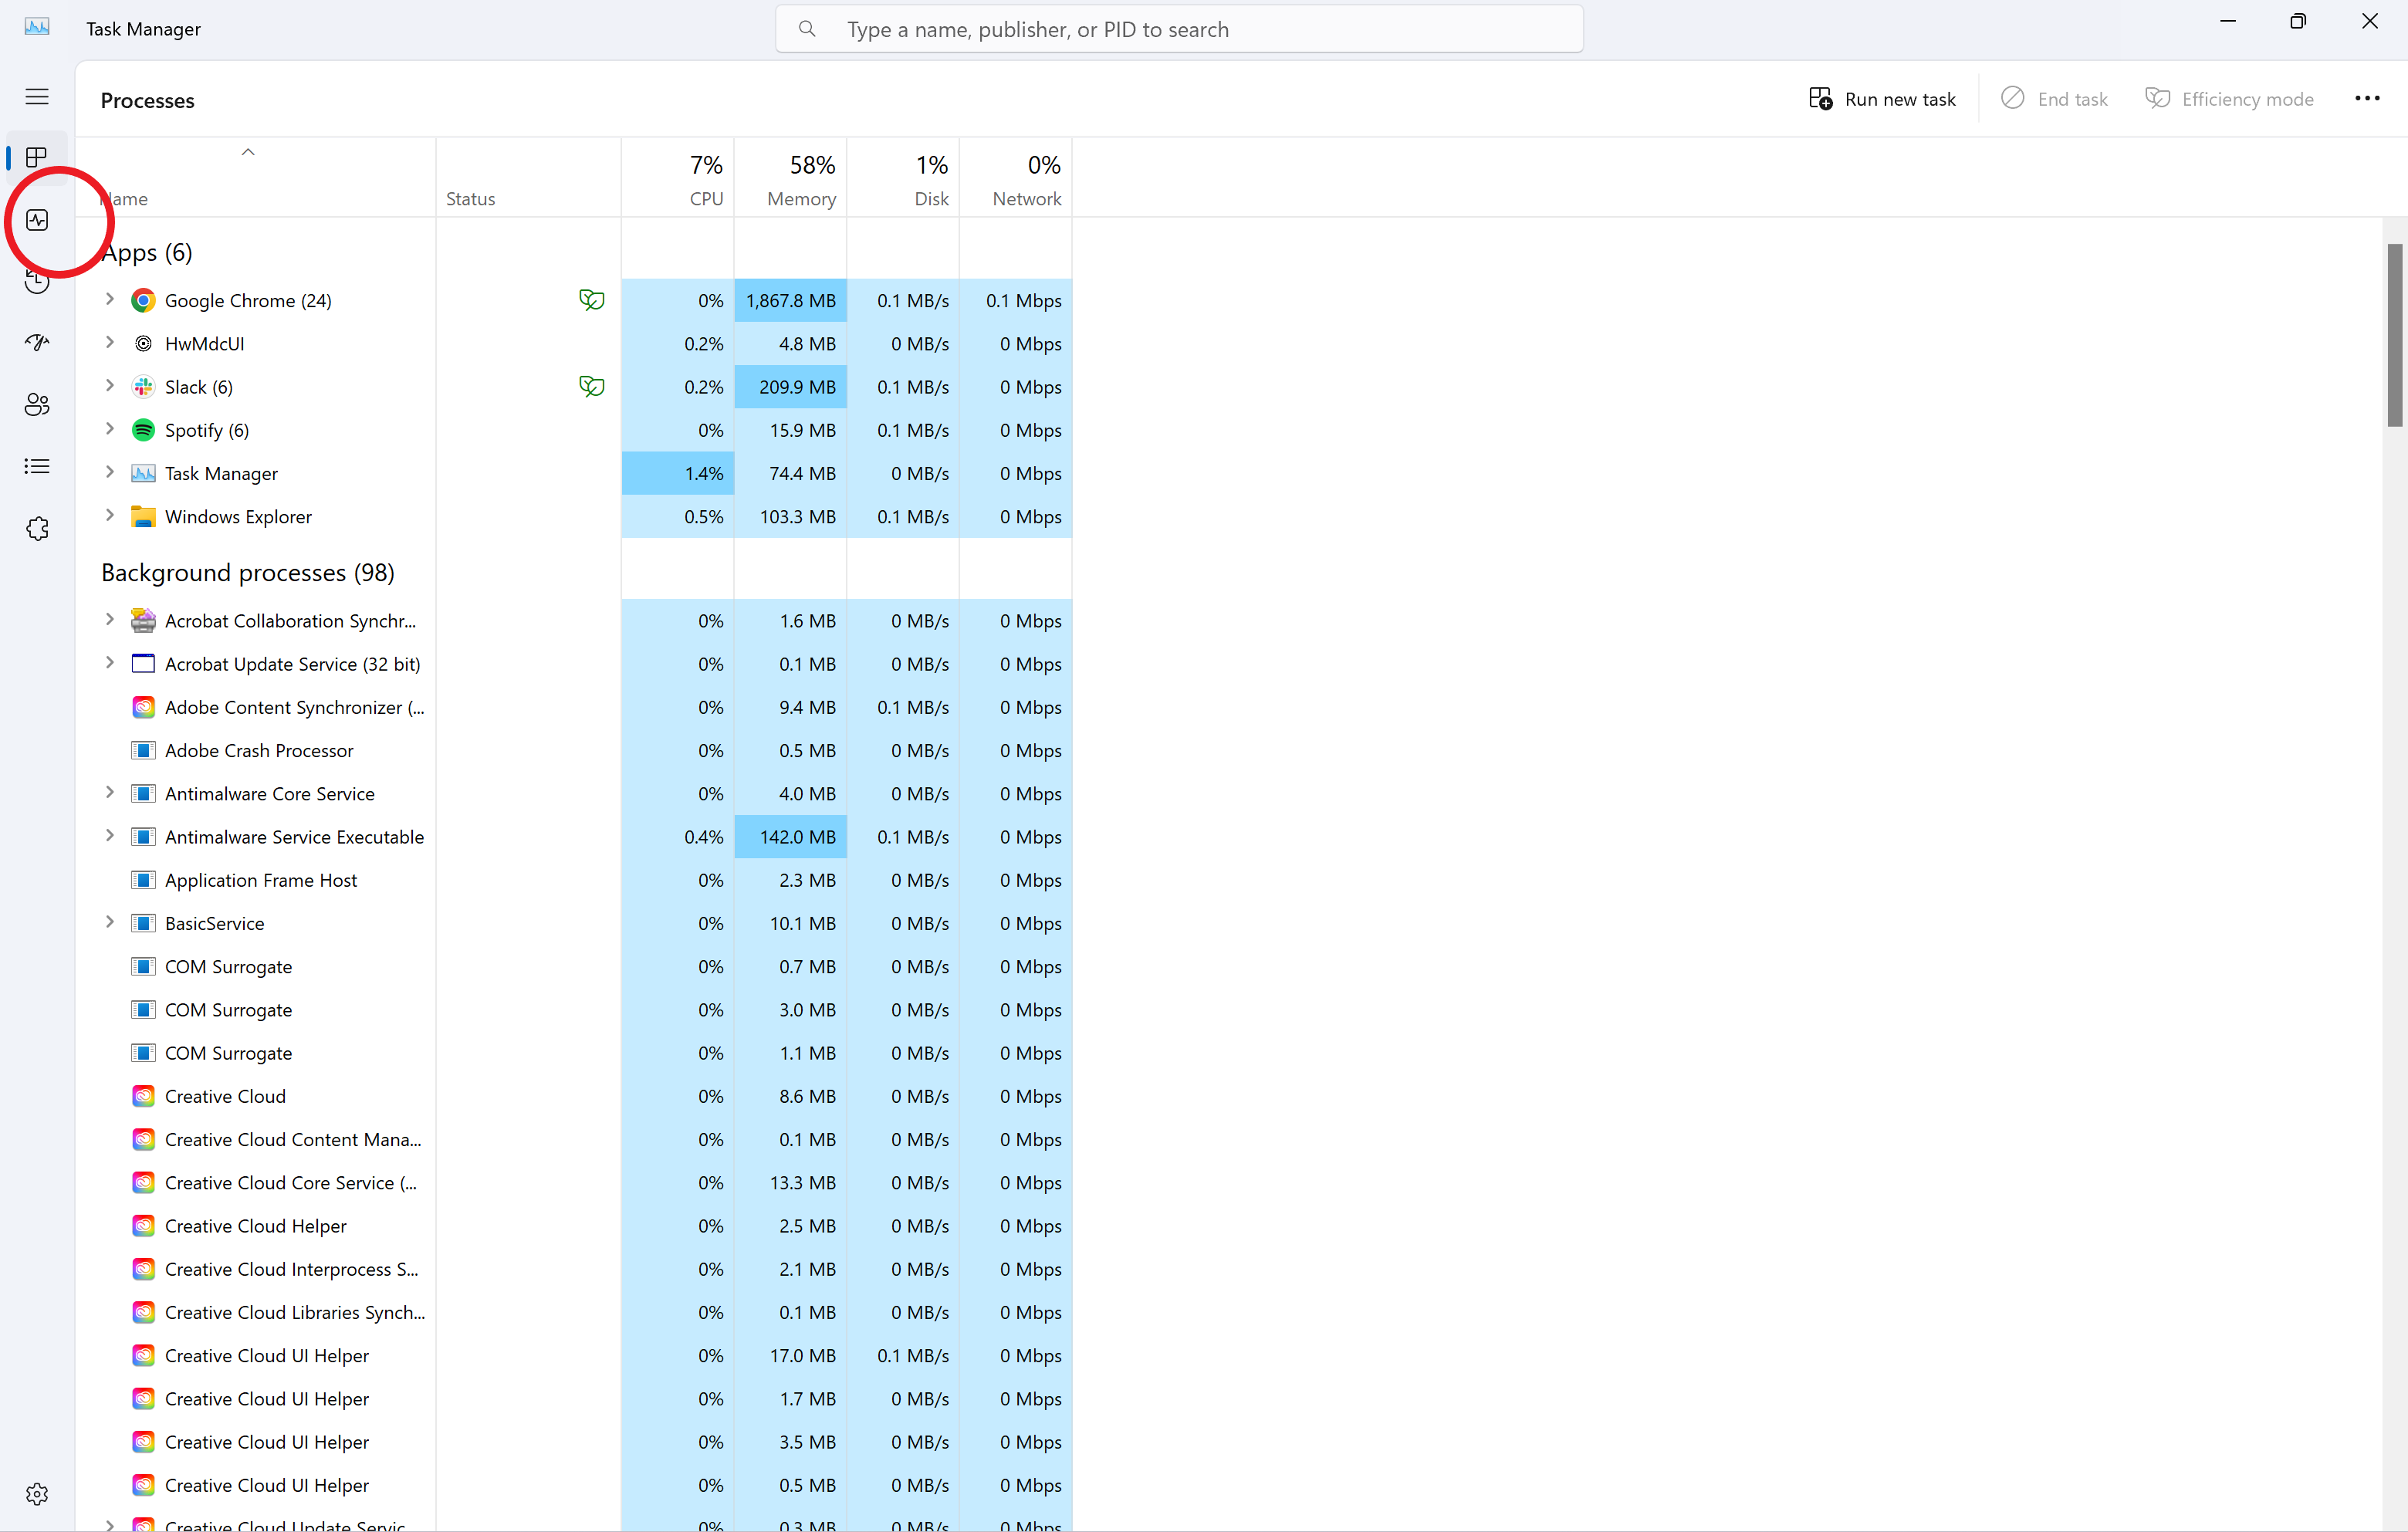Click the Windows Explorer folder icon
Viewport: 2408px width, 1532px height.
click(144, 516)
